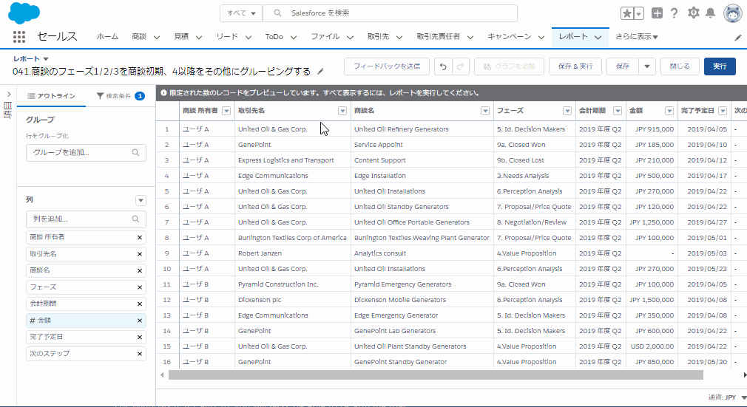Screen dimensions: 747x407
Task: Open 取引先名 column header menu
Action: tap(342, 111)
